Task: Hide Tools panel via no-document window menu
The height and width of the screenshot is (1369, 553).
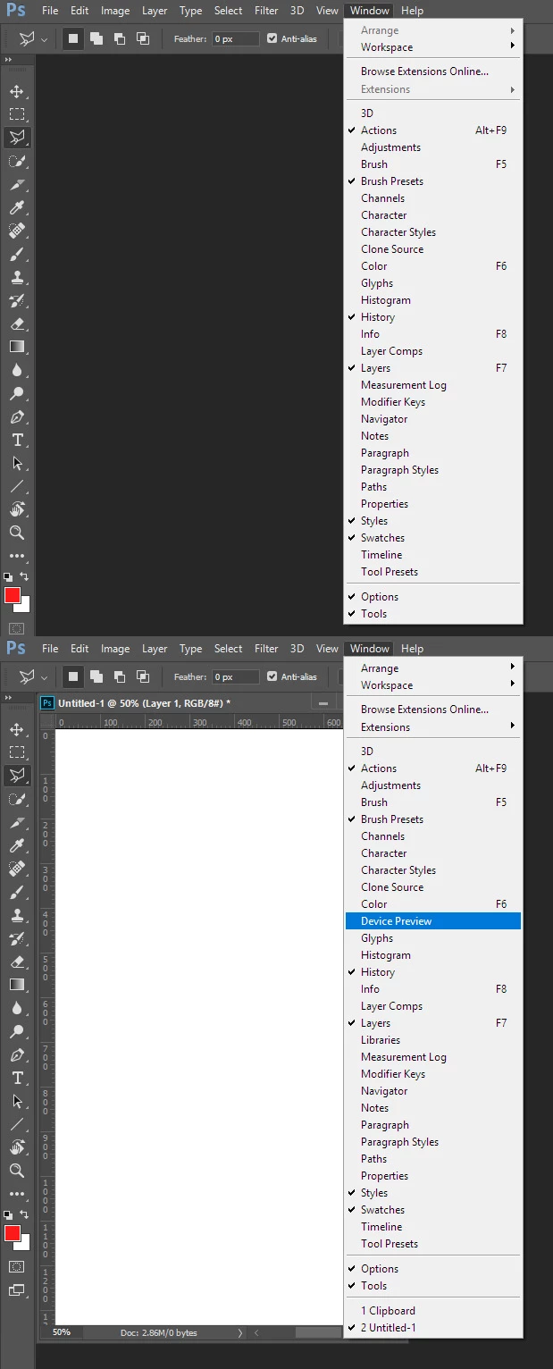Action: (433, 614)
